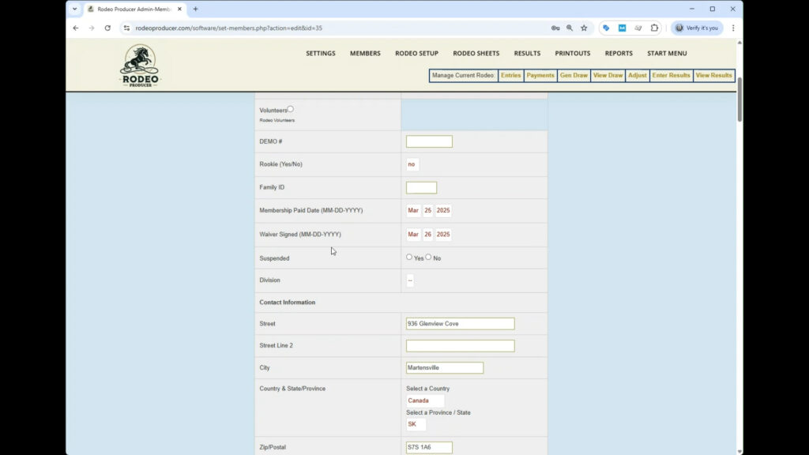809x455 pixels.
Task: Mark Suspended as No
Action: (x=428, y=256)
